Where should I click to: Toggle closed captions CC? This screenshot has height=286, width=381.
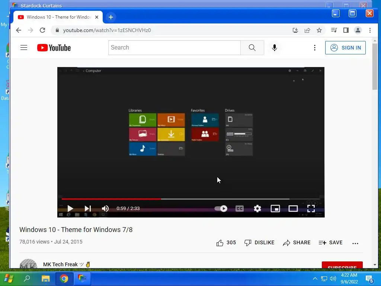(x=240, y=209)
